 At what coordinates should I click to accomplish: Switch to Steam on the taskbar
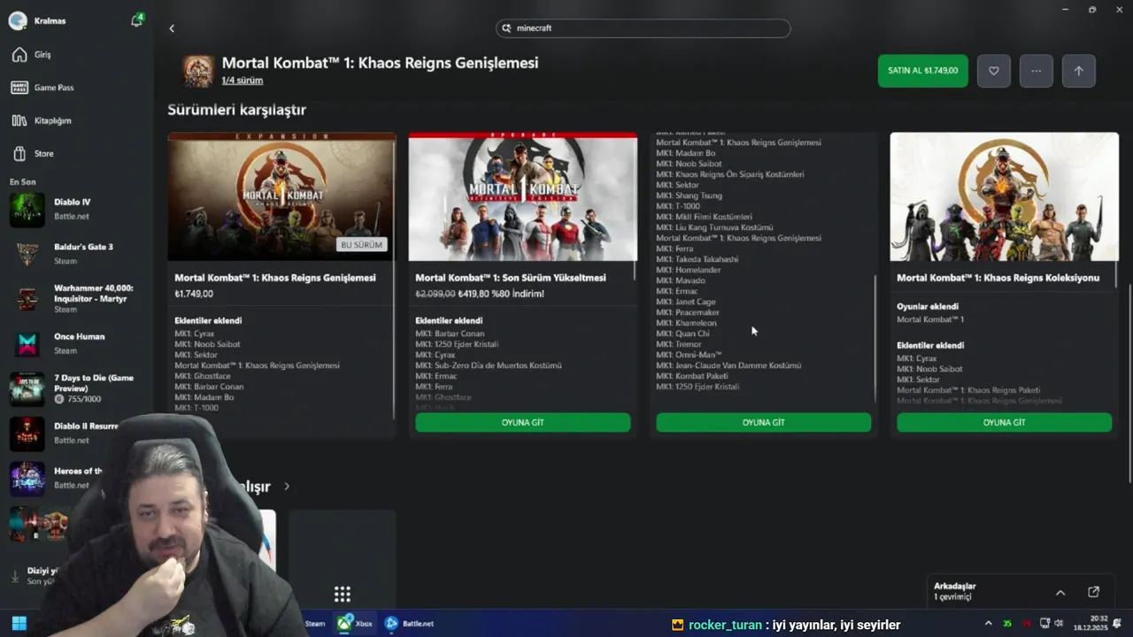click(x=315, y=623)
